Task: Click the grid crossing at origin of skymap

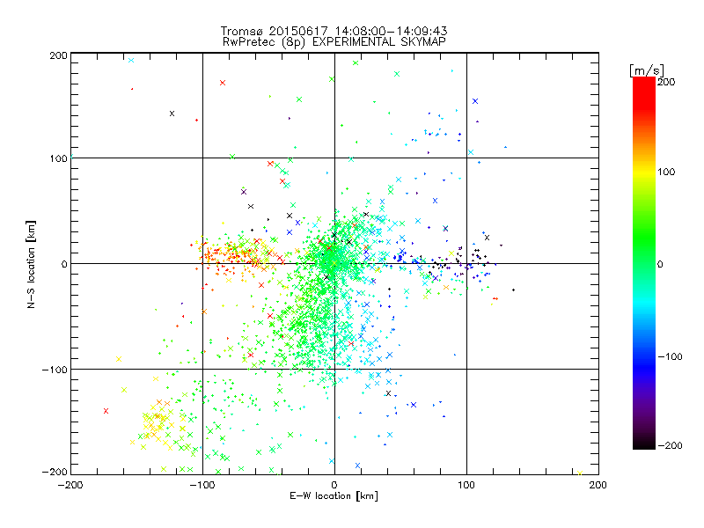Action: [x=334, y=263]
